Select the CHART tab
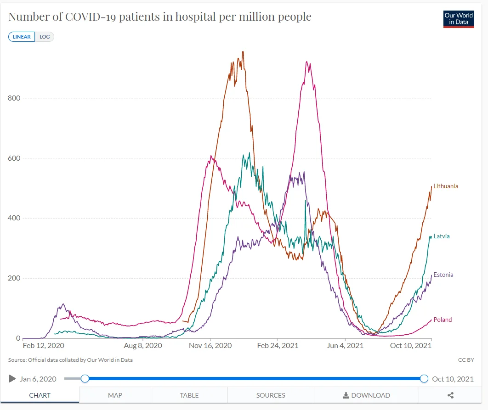 [40, 395]
